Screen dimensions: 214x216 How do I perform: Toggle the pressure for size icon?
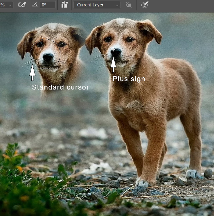click(145, 5)
